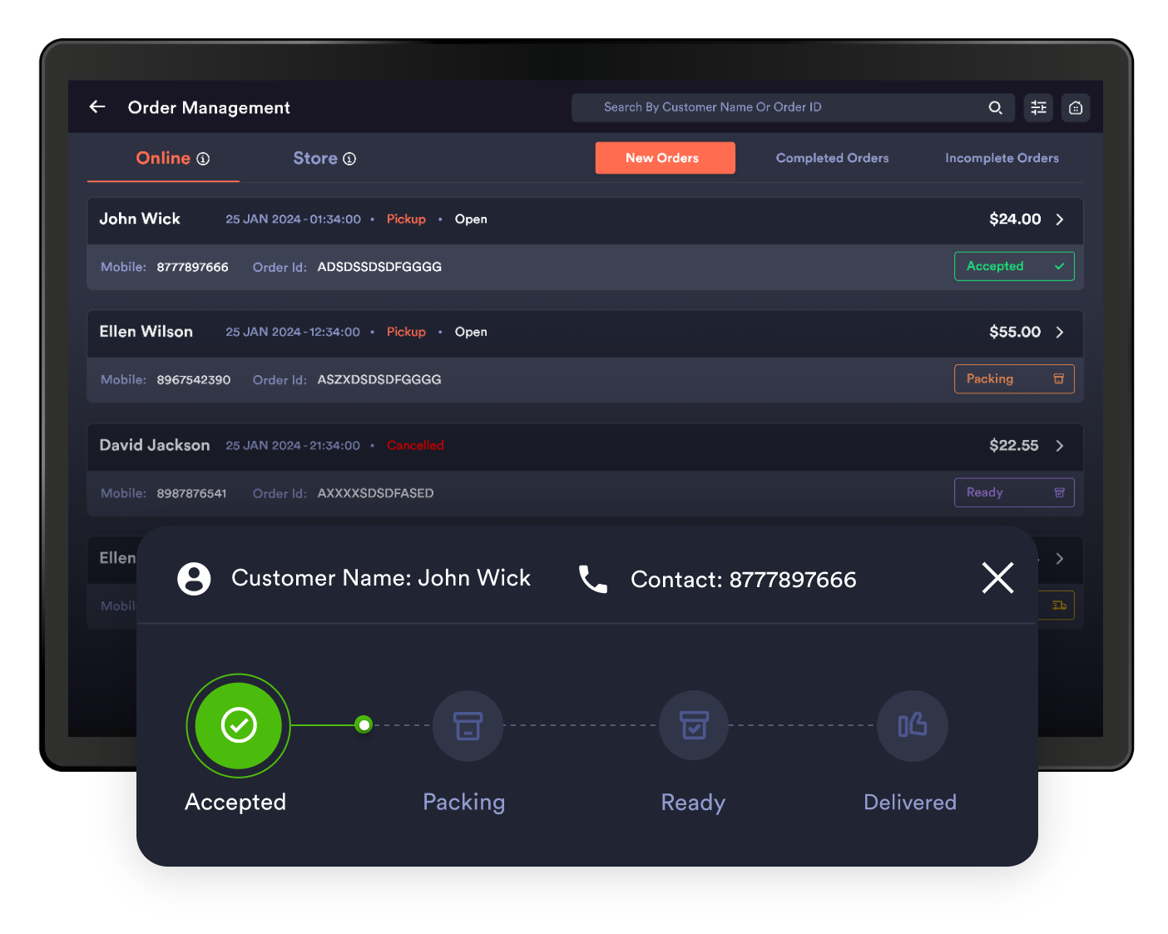
Task: Click the store bag icon in header
Action: [1075, 107]
